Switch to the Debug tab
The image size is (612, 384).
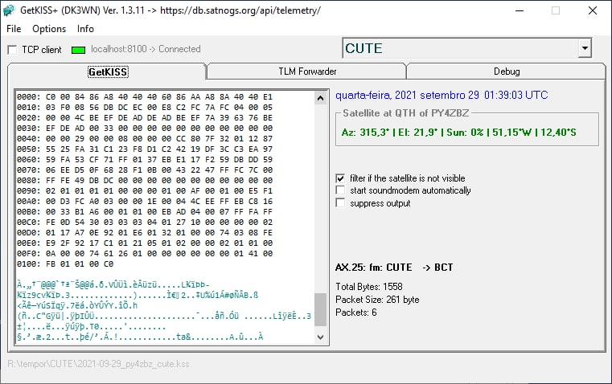pyautogui.click(x=507, y=71)
